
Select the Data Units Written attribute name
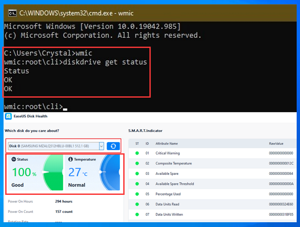click(x=169, y=215)
